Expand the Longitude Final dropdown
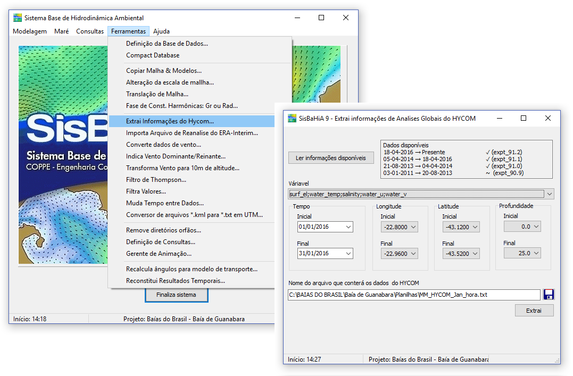Image resolution: width=573 pixels, height=376 pixels. [413, 254]
